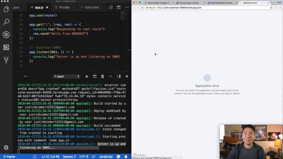This screenshot has width=283, height=159.
Task: Click the '// localhost:3003' comment line
Action: (x=45, y=47)
